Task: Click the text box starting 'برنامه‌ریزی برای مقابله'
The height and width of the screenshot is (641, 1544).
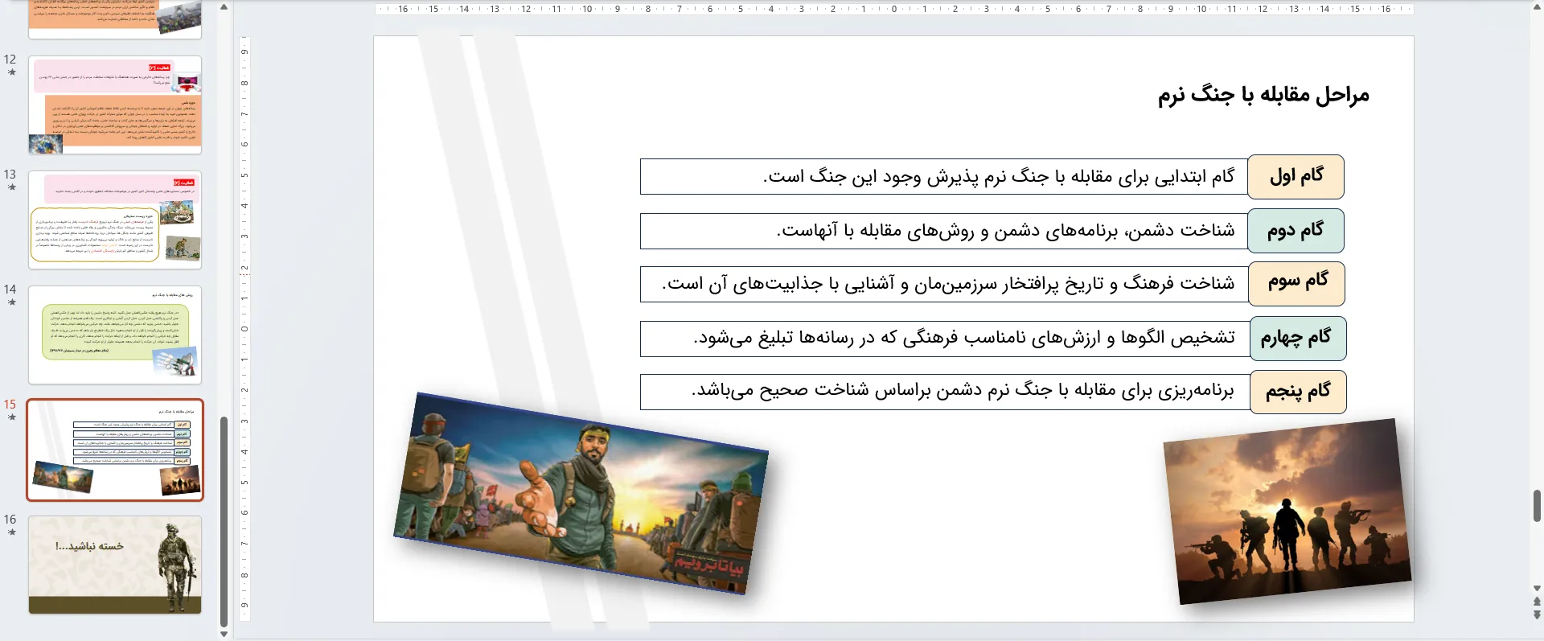Action: pos(946,392)
